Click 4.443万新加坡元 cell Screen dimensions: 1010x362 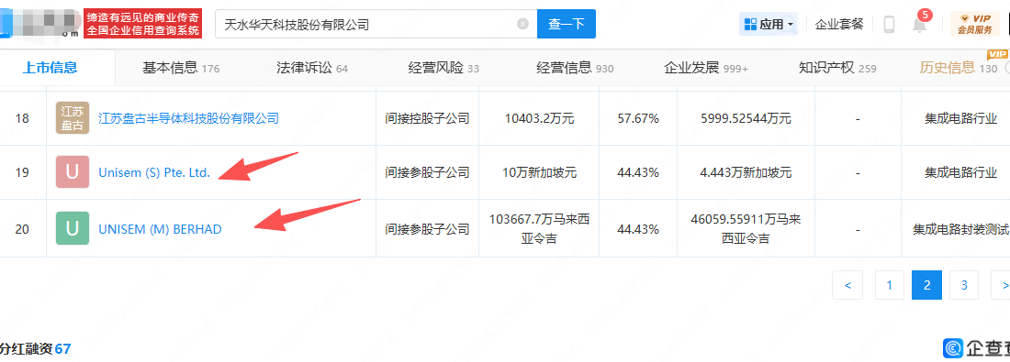(746, 173)
